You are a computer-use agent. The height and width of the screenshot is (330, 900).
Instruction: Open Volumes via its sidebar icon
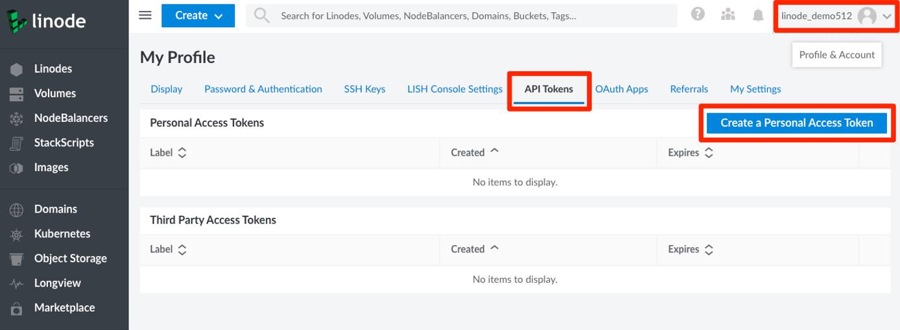coord(16,94)
